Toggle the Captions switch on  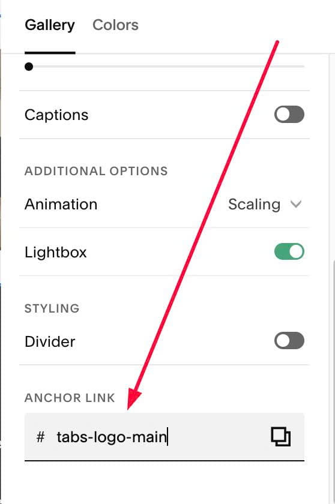click(289, 115)
